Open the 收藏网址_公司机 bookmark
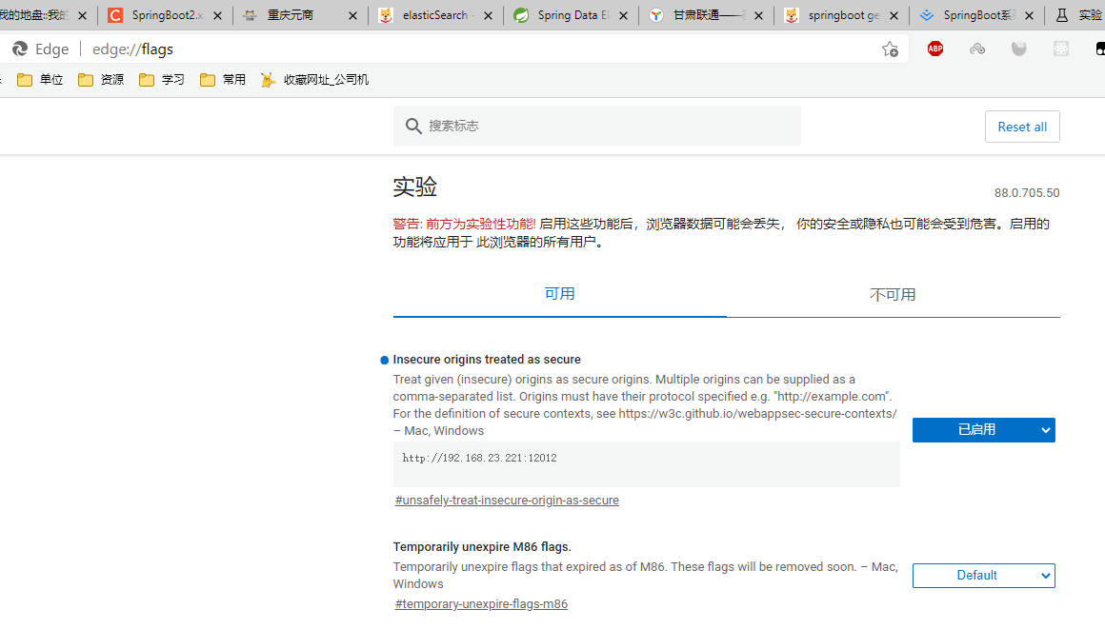The width and height of the screenshot is (1105, 629). [x=314, y=80]
